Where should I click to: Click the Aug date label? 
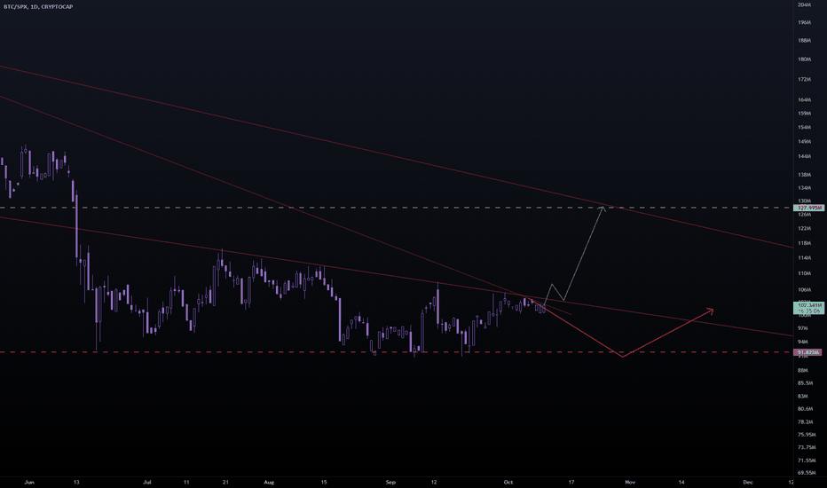(x=269, y=482)
